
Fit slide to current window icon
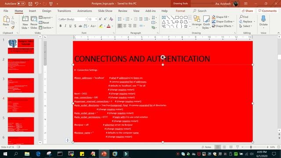tap(279, 147)
